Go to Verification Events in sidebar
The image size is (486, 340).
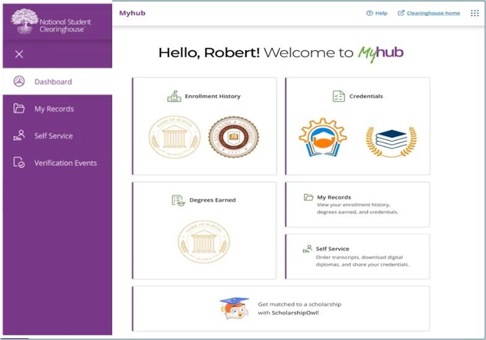(x=65, y=163)
